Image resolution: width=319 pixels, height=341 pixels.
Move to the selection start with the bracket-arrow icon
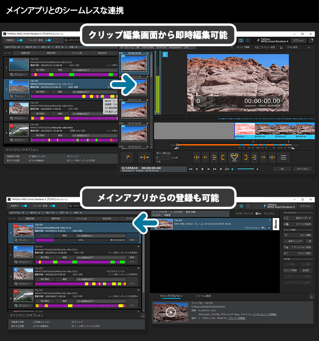click(x=214, y=157)
